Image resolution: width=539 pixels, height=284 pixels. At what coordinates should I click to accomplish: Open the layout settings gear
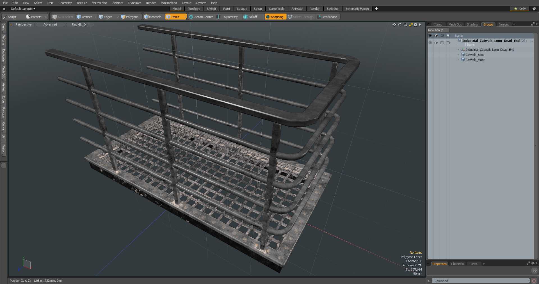click(534, 9)
